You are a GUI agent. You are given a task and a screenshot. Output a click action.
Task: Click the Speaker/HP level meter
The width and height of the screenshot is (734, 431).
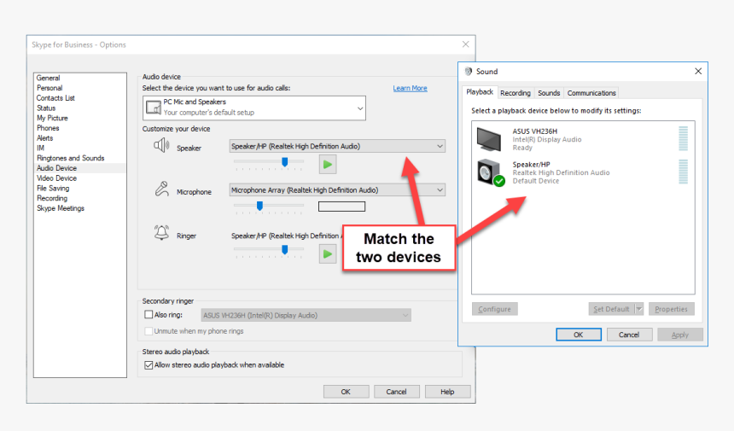(684, 172)
